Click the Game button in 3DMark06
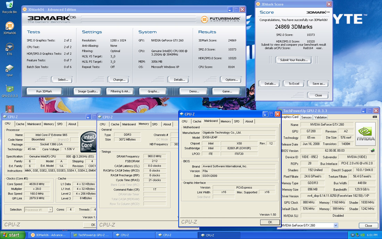The image size is (382, 239). coord(227,91)
